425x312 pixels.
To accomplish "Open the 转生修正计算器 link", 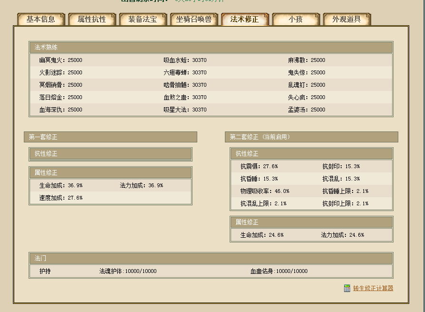I will (373, 288).
